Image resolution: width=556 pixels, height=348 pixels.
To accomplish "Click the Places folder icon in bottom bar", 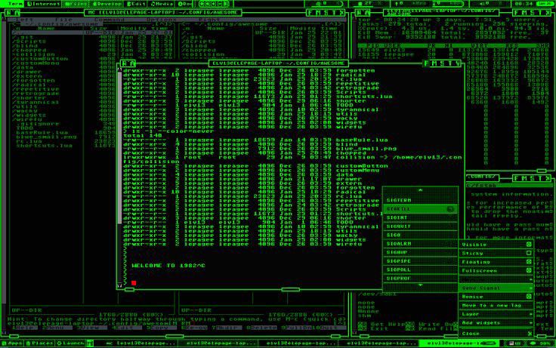I will point(28,343).
